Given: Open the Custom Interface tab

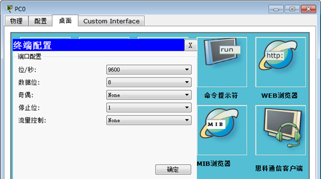Looking at the screenshot, I should (x=111, y=21).
